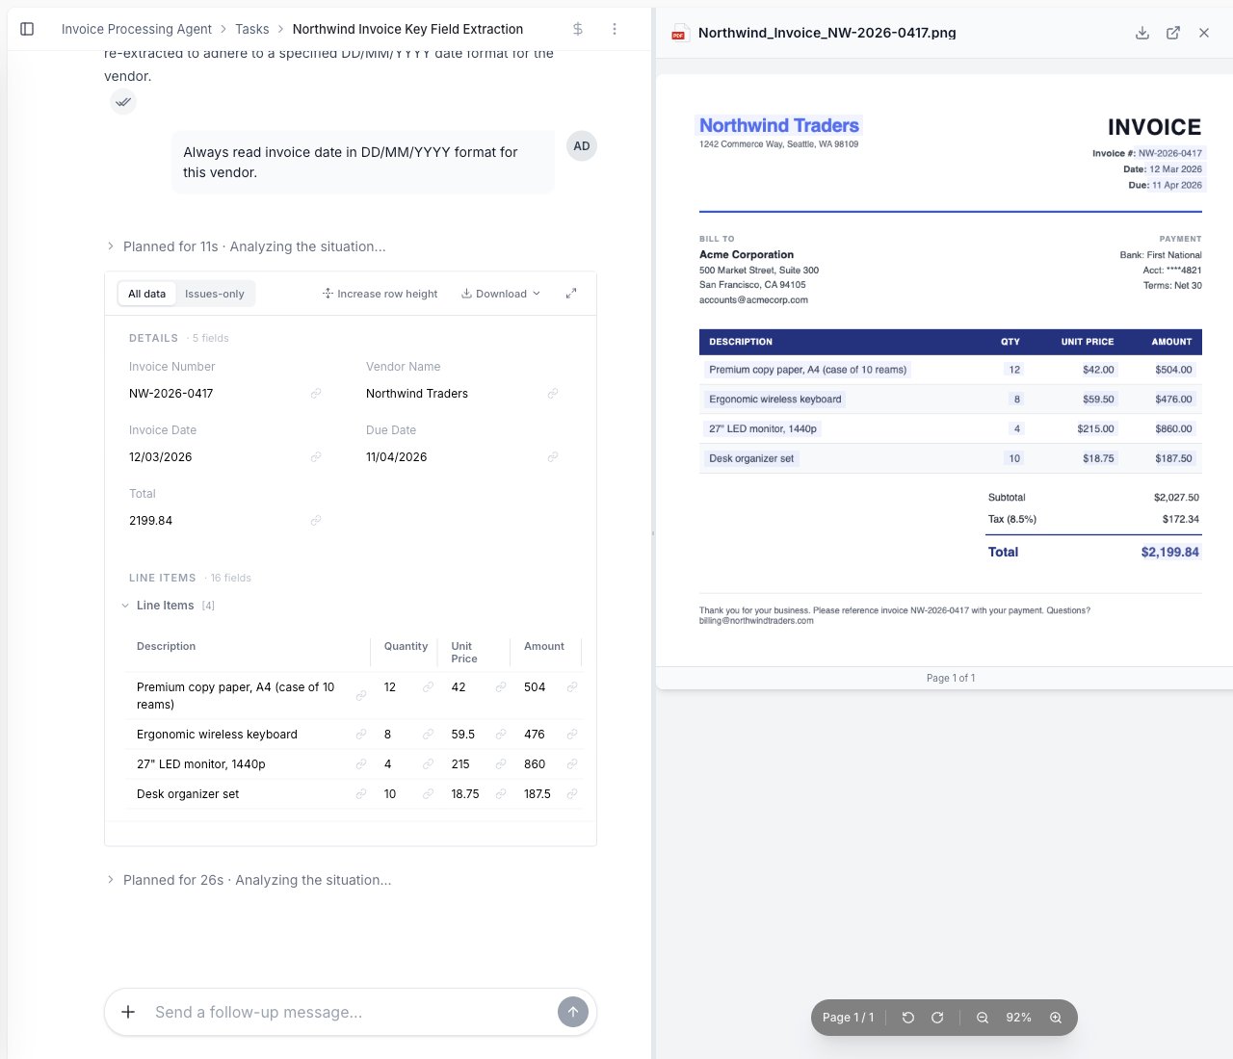The height and width of the screenshot is (1059, 1233).
Task: Rotate the invoice clockwise
Action: click(937, 1018)
